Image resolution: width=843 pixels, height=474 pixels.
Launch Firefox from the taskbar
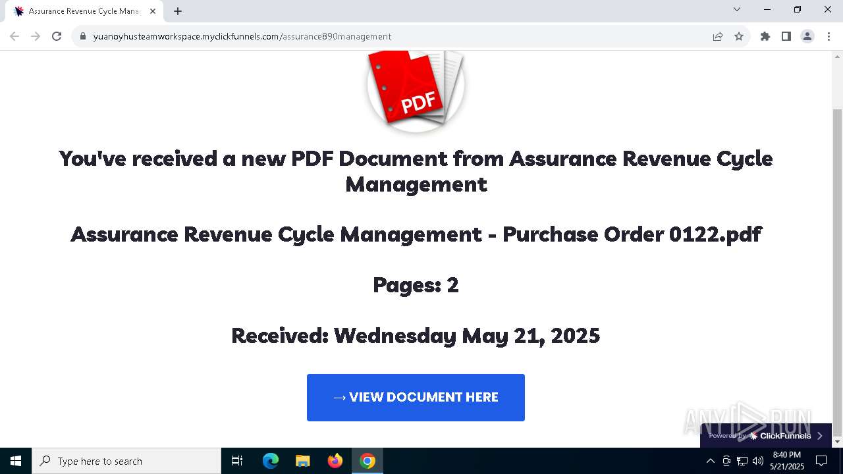335,461
